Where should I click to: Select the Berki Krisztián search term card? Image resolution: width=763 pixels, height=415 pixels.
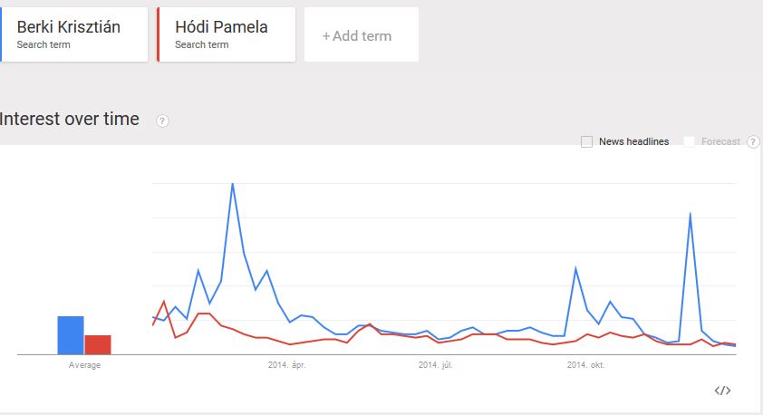pos(74,34)
